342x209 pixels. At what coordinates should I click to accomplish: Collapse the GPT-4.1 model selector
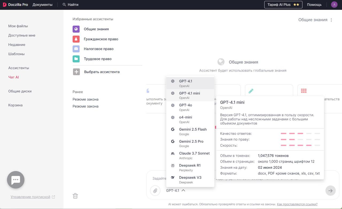[176, 191]
